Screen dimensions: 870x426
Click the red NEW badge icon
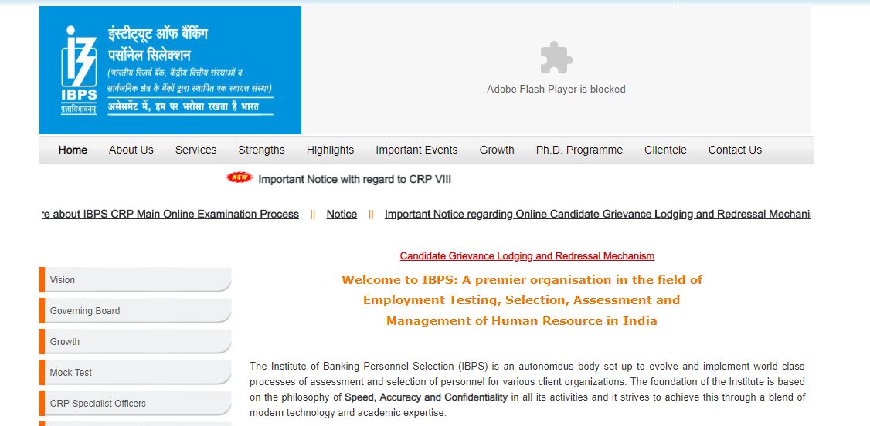coord(240,177)
